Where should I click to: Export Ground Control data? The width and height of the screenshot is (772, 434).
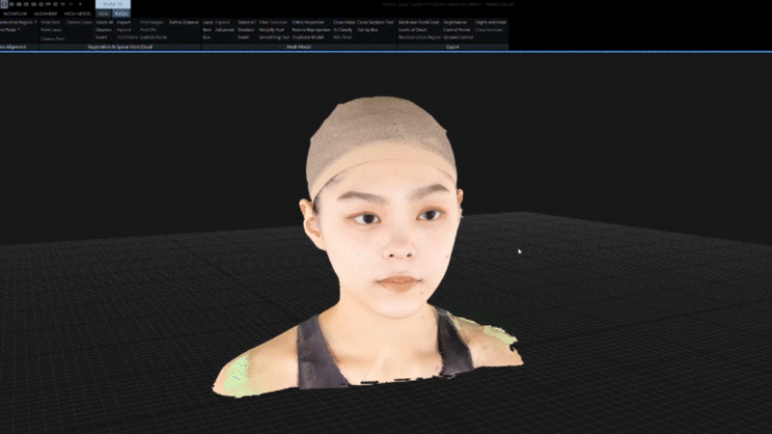point(458,38)
